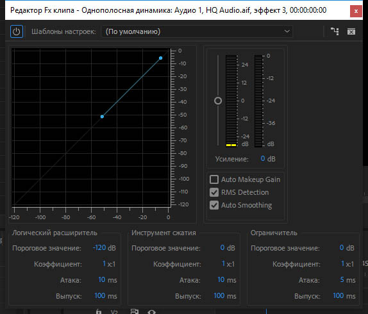Click Инструмент сжатия Коэффициент value 1
Screen dimensions: 368x314
(223, 263)
